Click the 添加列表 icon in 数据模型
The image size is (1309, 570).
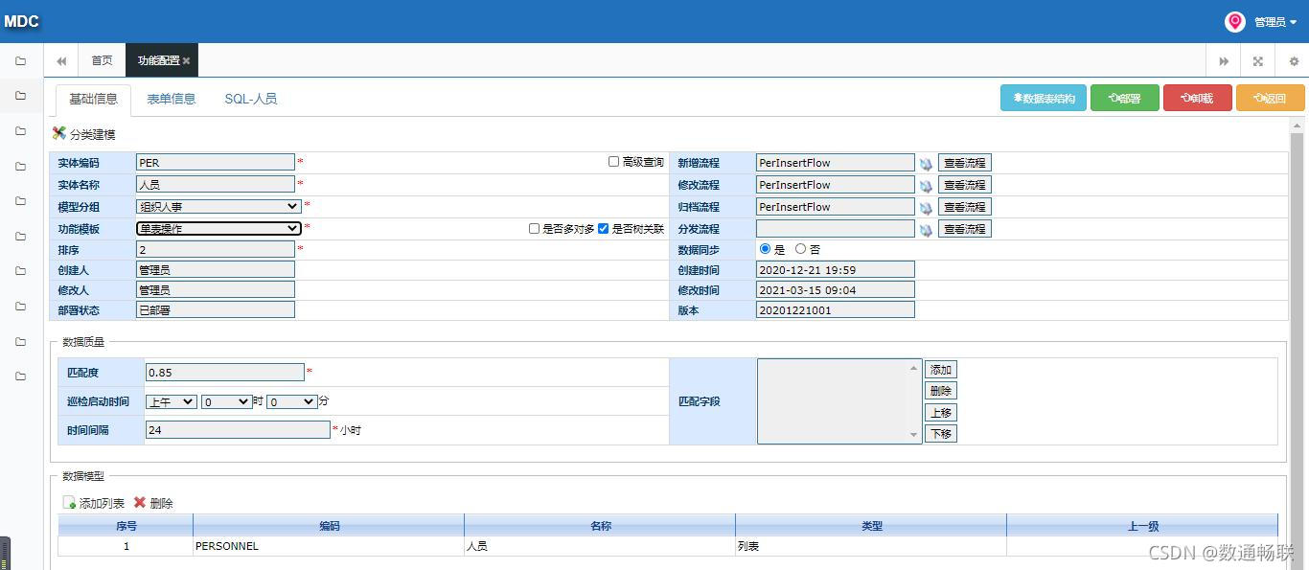click(69, 503)
